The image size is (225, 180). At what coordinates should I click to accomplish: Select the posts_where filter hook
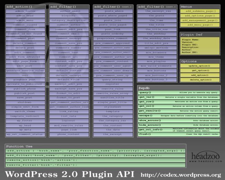tap(113, 11)
